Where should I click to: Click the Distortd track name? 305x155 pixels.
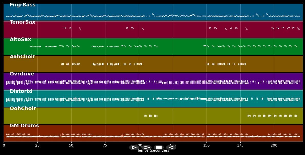(x=21, y=91)
